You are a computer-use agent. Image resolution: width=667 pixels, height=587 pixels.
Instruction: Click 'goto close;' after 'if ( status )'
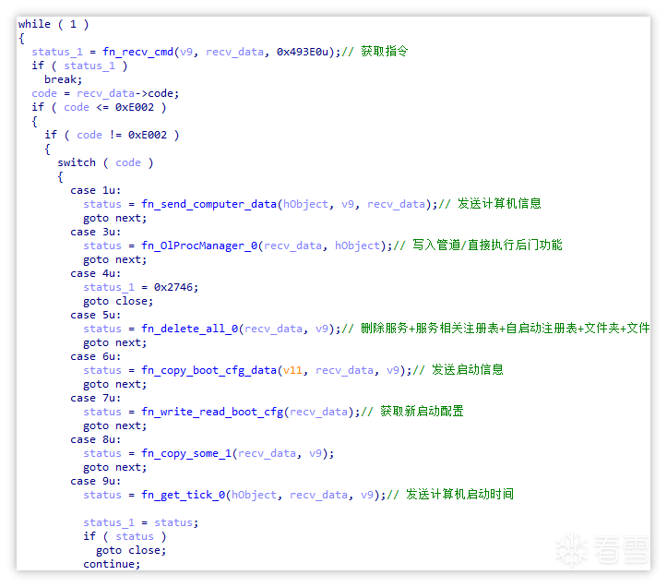pos(131,550)
